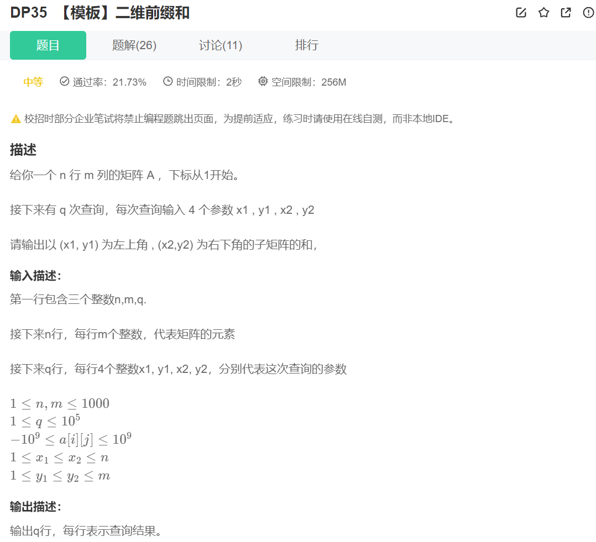
Task: Click the line '输出q行，每行表示查询结果。'
Action: tap(86, 530)
